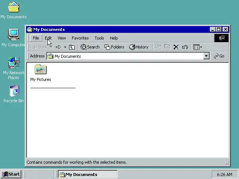Expand the Forward history dropdown arrow
This screenshot has height=179, width=239.
(x=65, y=47)
